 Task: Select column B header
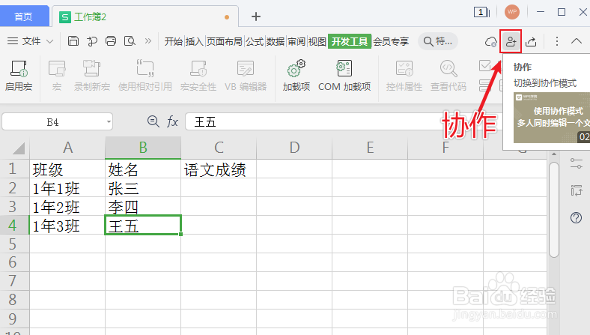click(143, 148)
